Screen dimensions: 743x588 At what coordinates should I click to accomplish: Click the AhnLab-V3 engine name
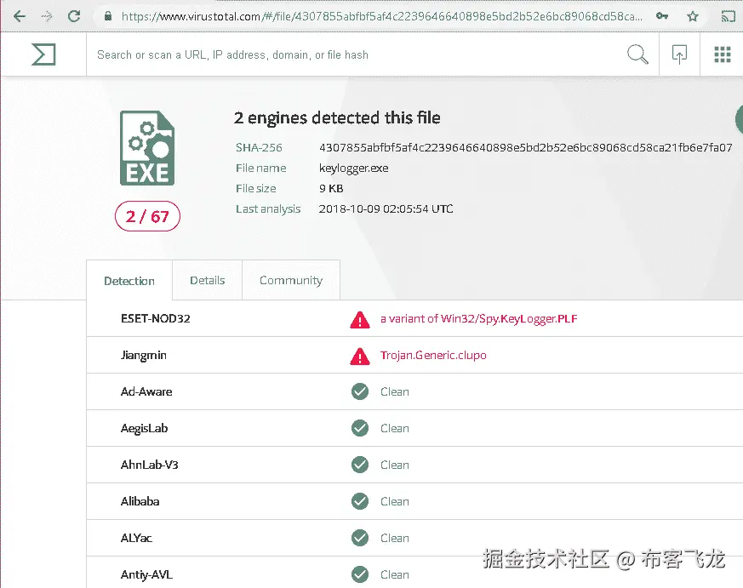[x=149, y=465]
